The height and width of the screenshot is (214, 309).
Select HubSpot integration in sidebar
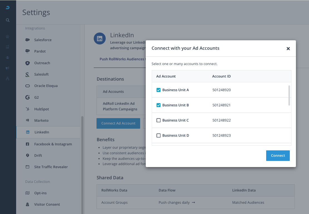[x=41, y=109]
